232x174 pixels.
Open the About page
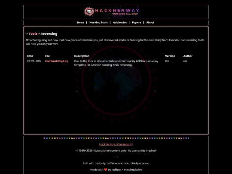click(x=150, y=22)
